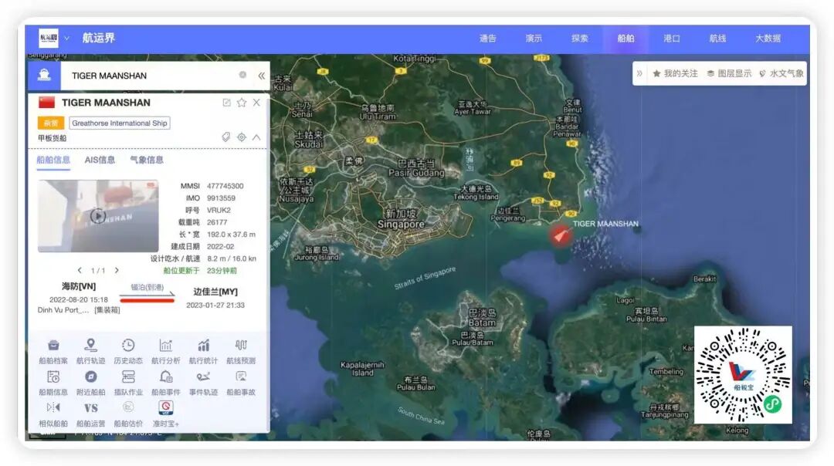
Task: Open the 附近船舶 nearby ships compass icon
Action: click(x=91, y=377)
